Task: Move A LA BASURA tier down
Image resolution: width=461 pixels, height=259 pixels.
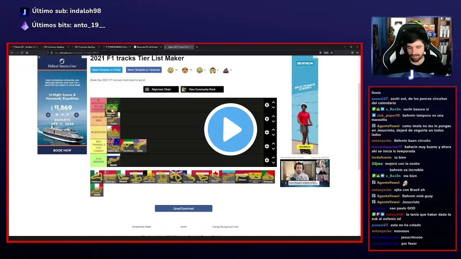Action: [273, 163]
